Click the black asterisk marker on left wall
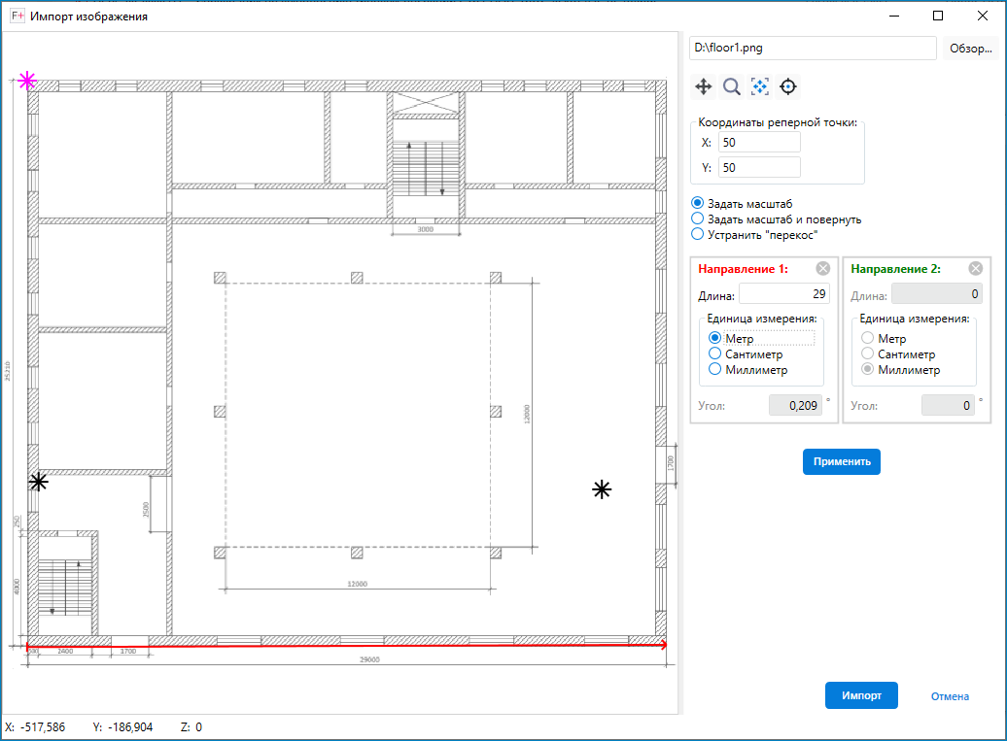1007x741 pixels. click(x=39, y=482)
